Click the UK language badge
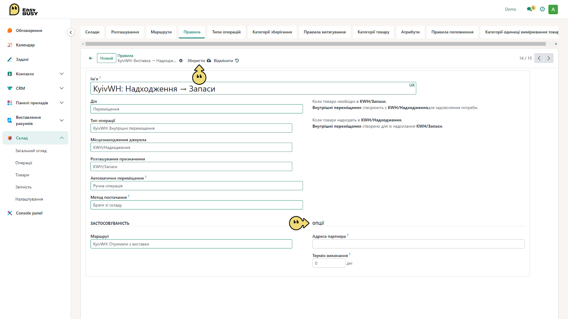The height and width of the screenshot is (319, 568). [x=412, y=85]
